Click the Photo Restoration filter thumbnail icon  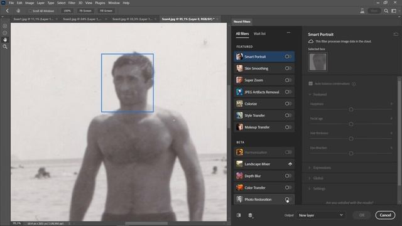(x=239, y=200)
